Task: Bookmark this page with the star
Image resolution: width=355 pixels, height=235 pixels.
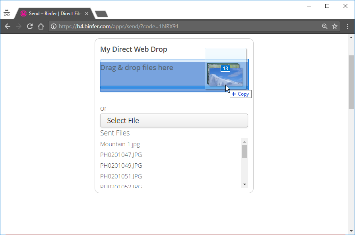Action: pyautogui.click(x=335, y=26)
